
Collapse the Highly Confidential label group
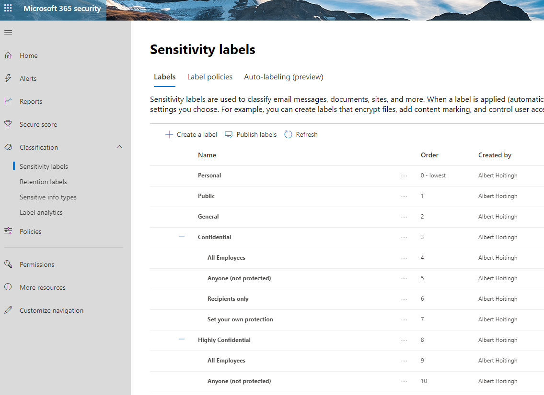pos(182,340)
